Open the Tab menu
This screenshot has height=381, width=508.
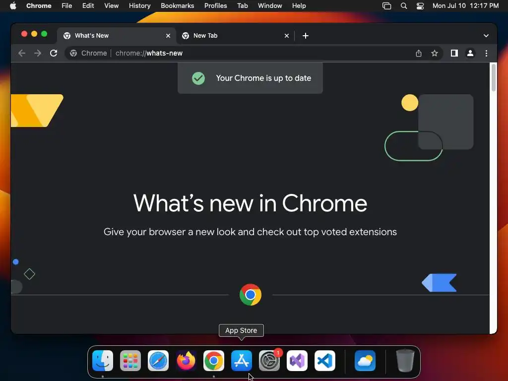[x=242, y=6]
